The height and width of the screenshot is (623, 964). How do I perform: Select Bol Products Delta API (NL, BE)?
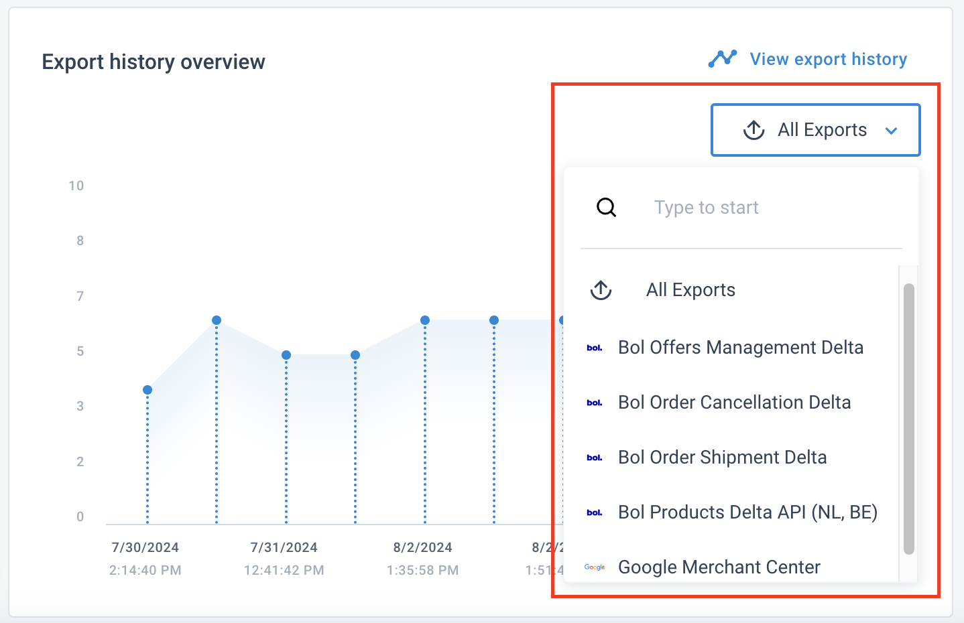click(747, 512)
